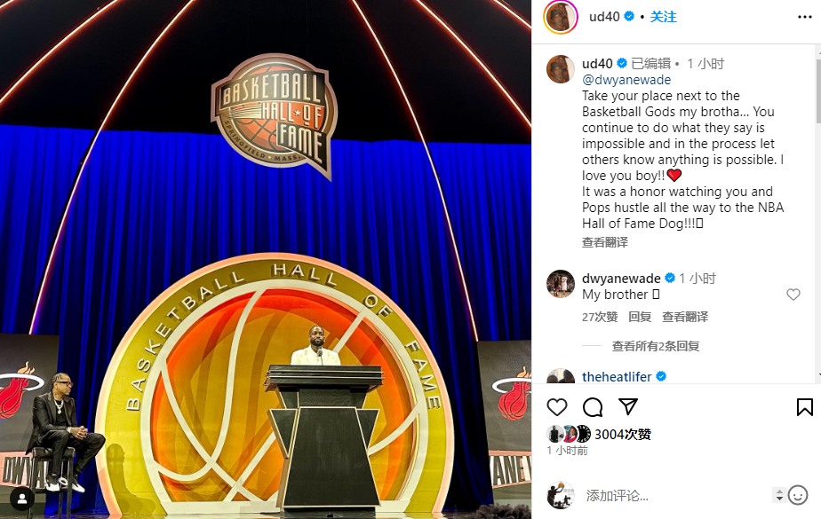Open the comment bubble icon
The image size is (821, 519).
[593, 407]
